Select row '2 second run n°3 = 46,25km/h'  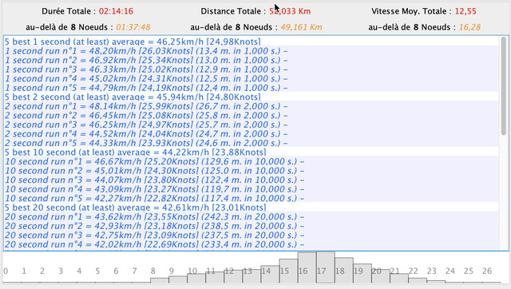[252, 125]
